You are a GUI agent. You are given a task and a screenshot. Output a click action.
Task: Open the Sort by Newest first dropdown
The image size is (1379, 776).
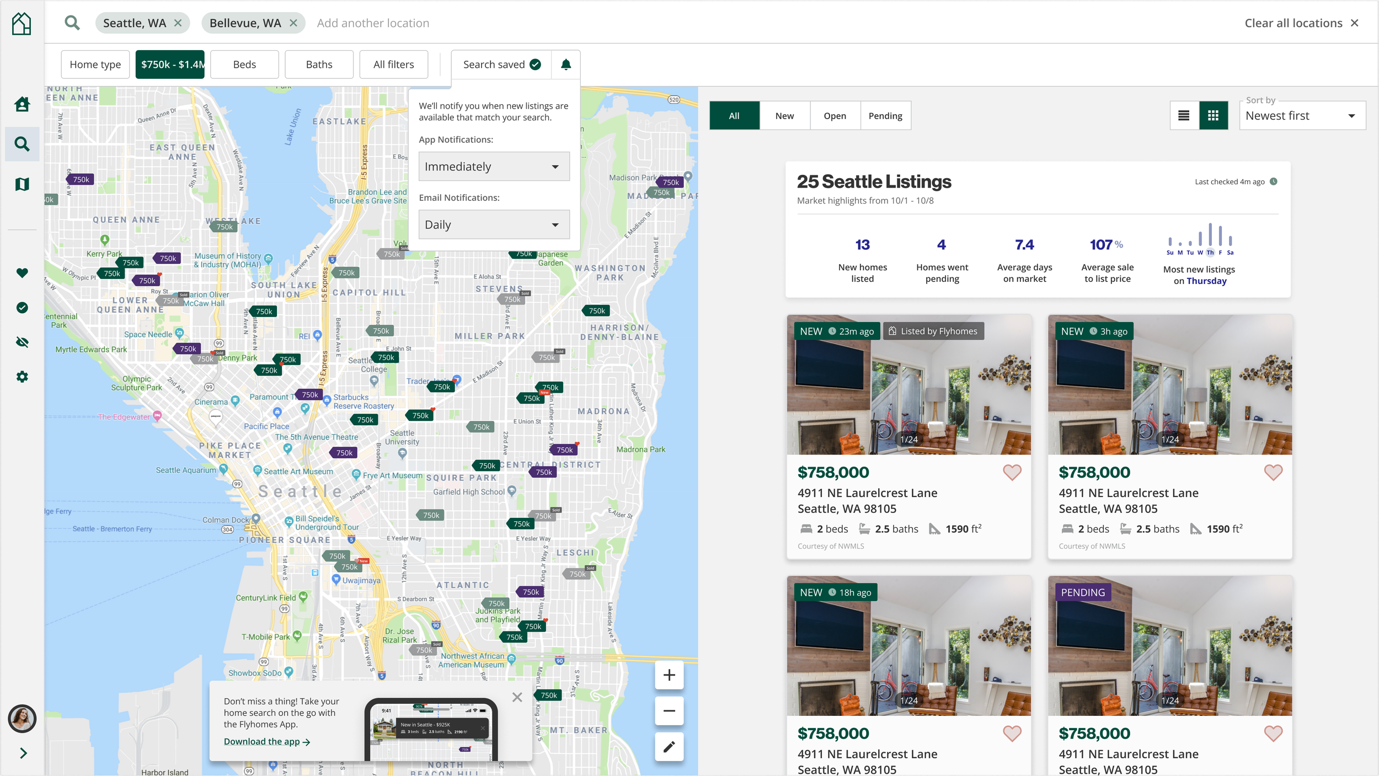[1302, 116]
